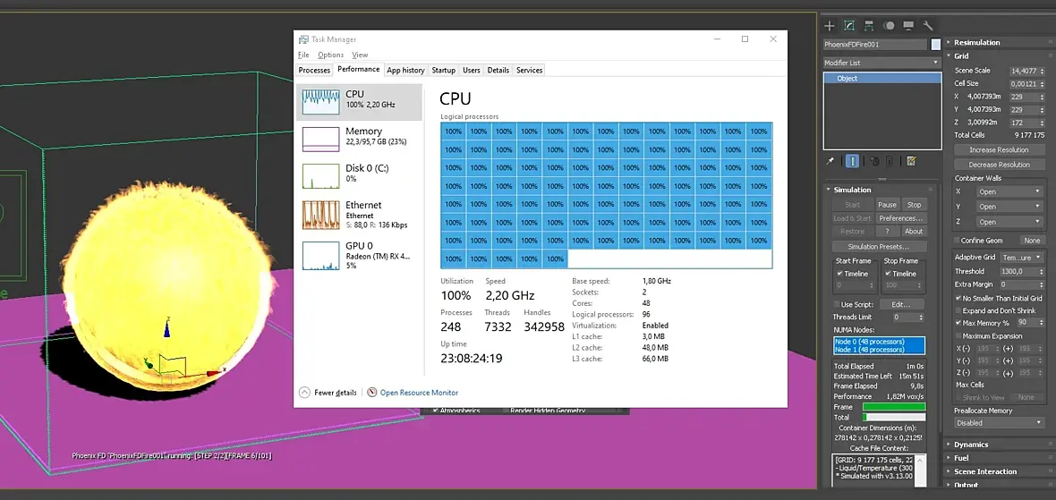Toggle Show End Result icon under modifier stack

[853, 161]
